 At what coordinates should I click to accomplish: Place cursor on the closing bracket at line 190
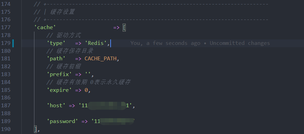click(35, 129)
